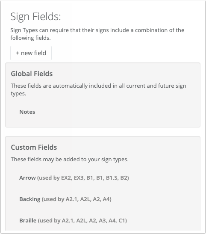Screen dimensions: 206x234
Task: Select EX2 in Arrow's used-by list
Action: pyautogui.click(x=66, y=178)
